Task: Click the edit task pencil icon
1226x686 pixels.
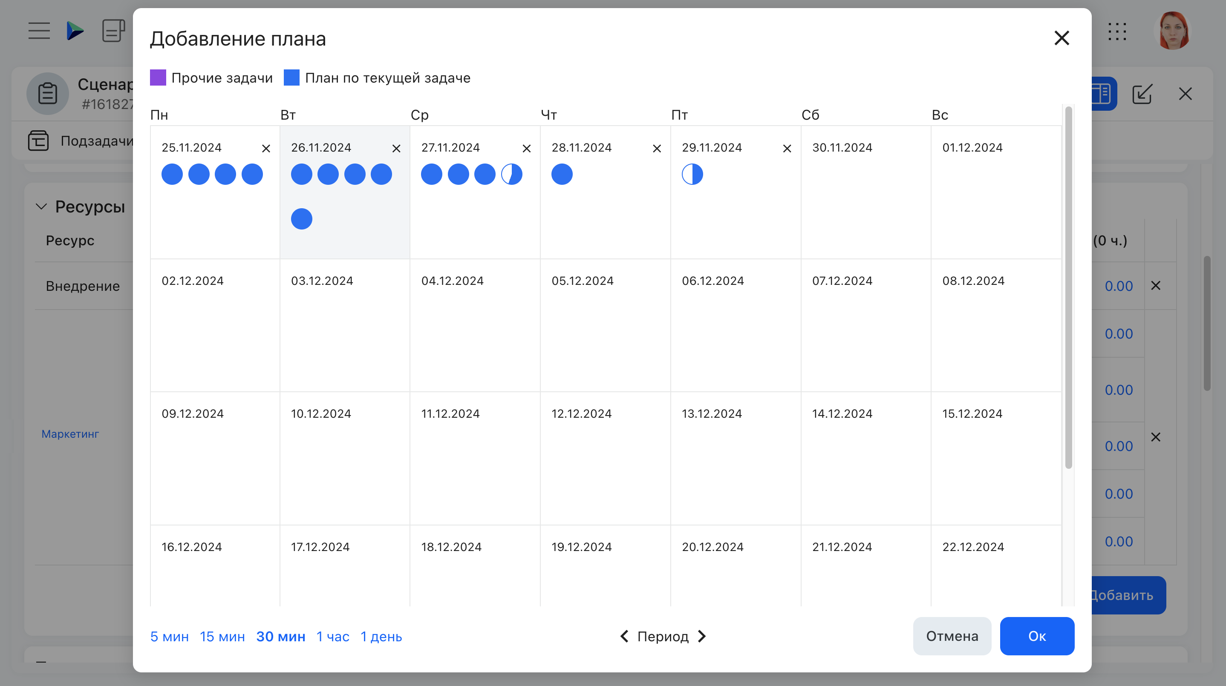Action: point(1142,93)
